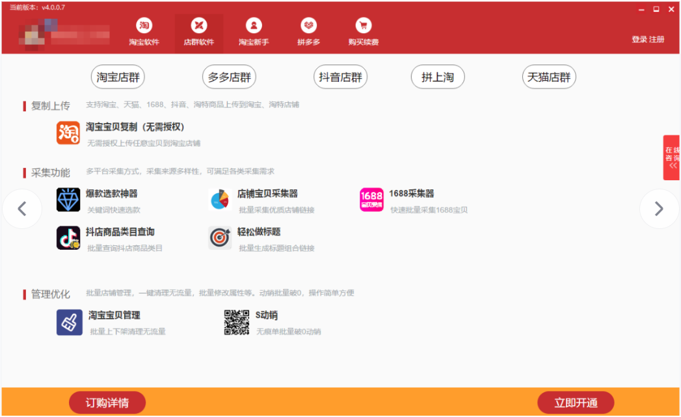Click the 复制上传 section heading
The image size is (681, 417).
click(x=50, y=105)
